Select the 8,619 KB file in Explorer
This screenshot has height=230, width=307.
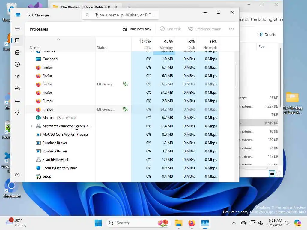click(x=259, y=123)
